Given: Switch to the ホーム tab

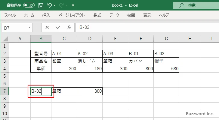Looking at the screenshot, I should [29, 15].
